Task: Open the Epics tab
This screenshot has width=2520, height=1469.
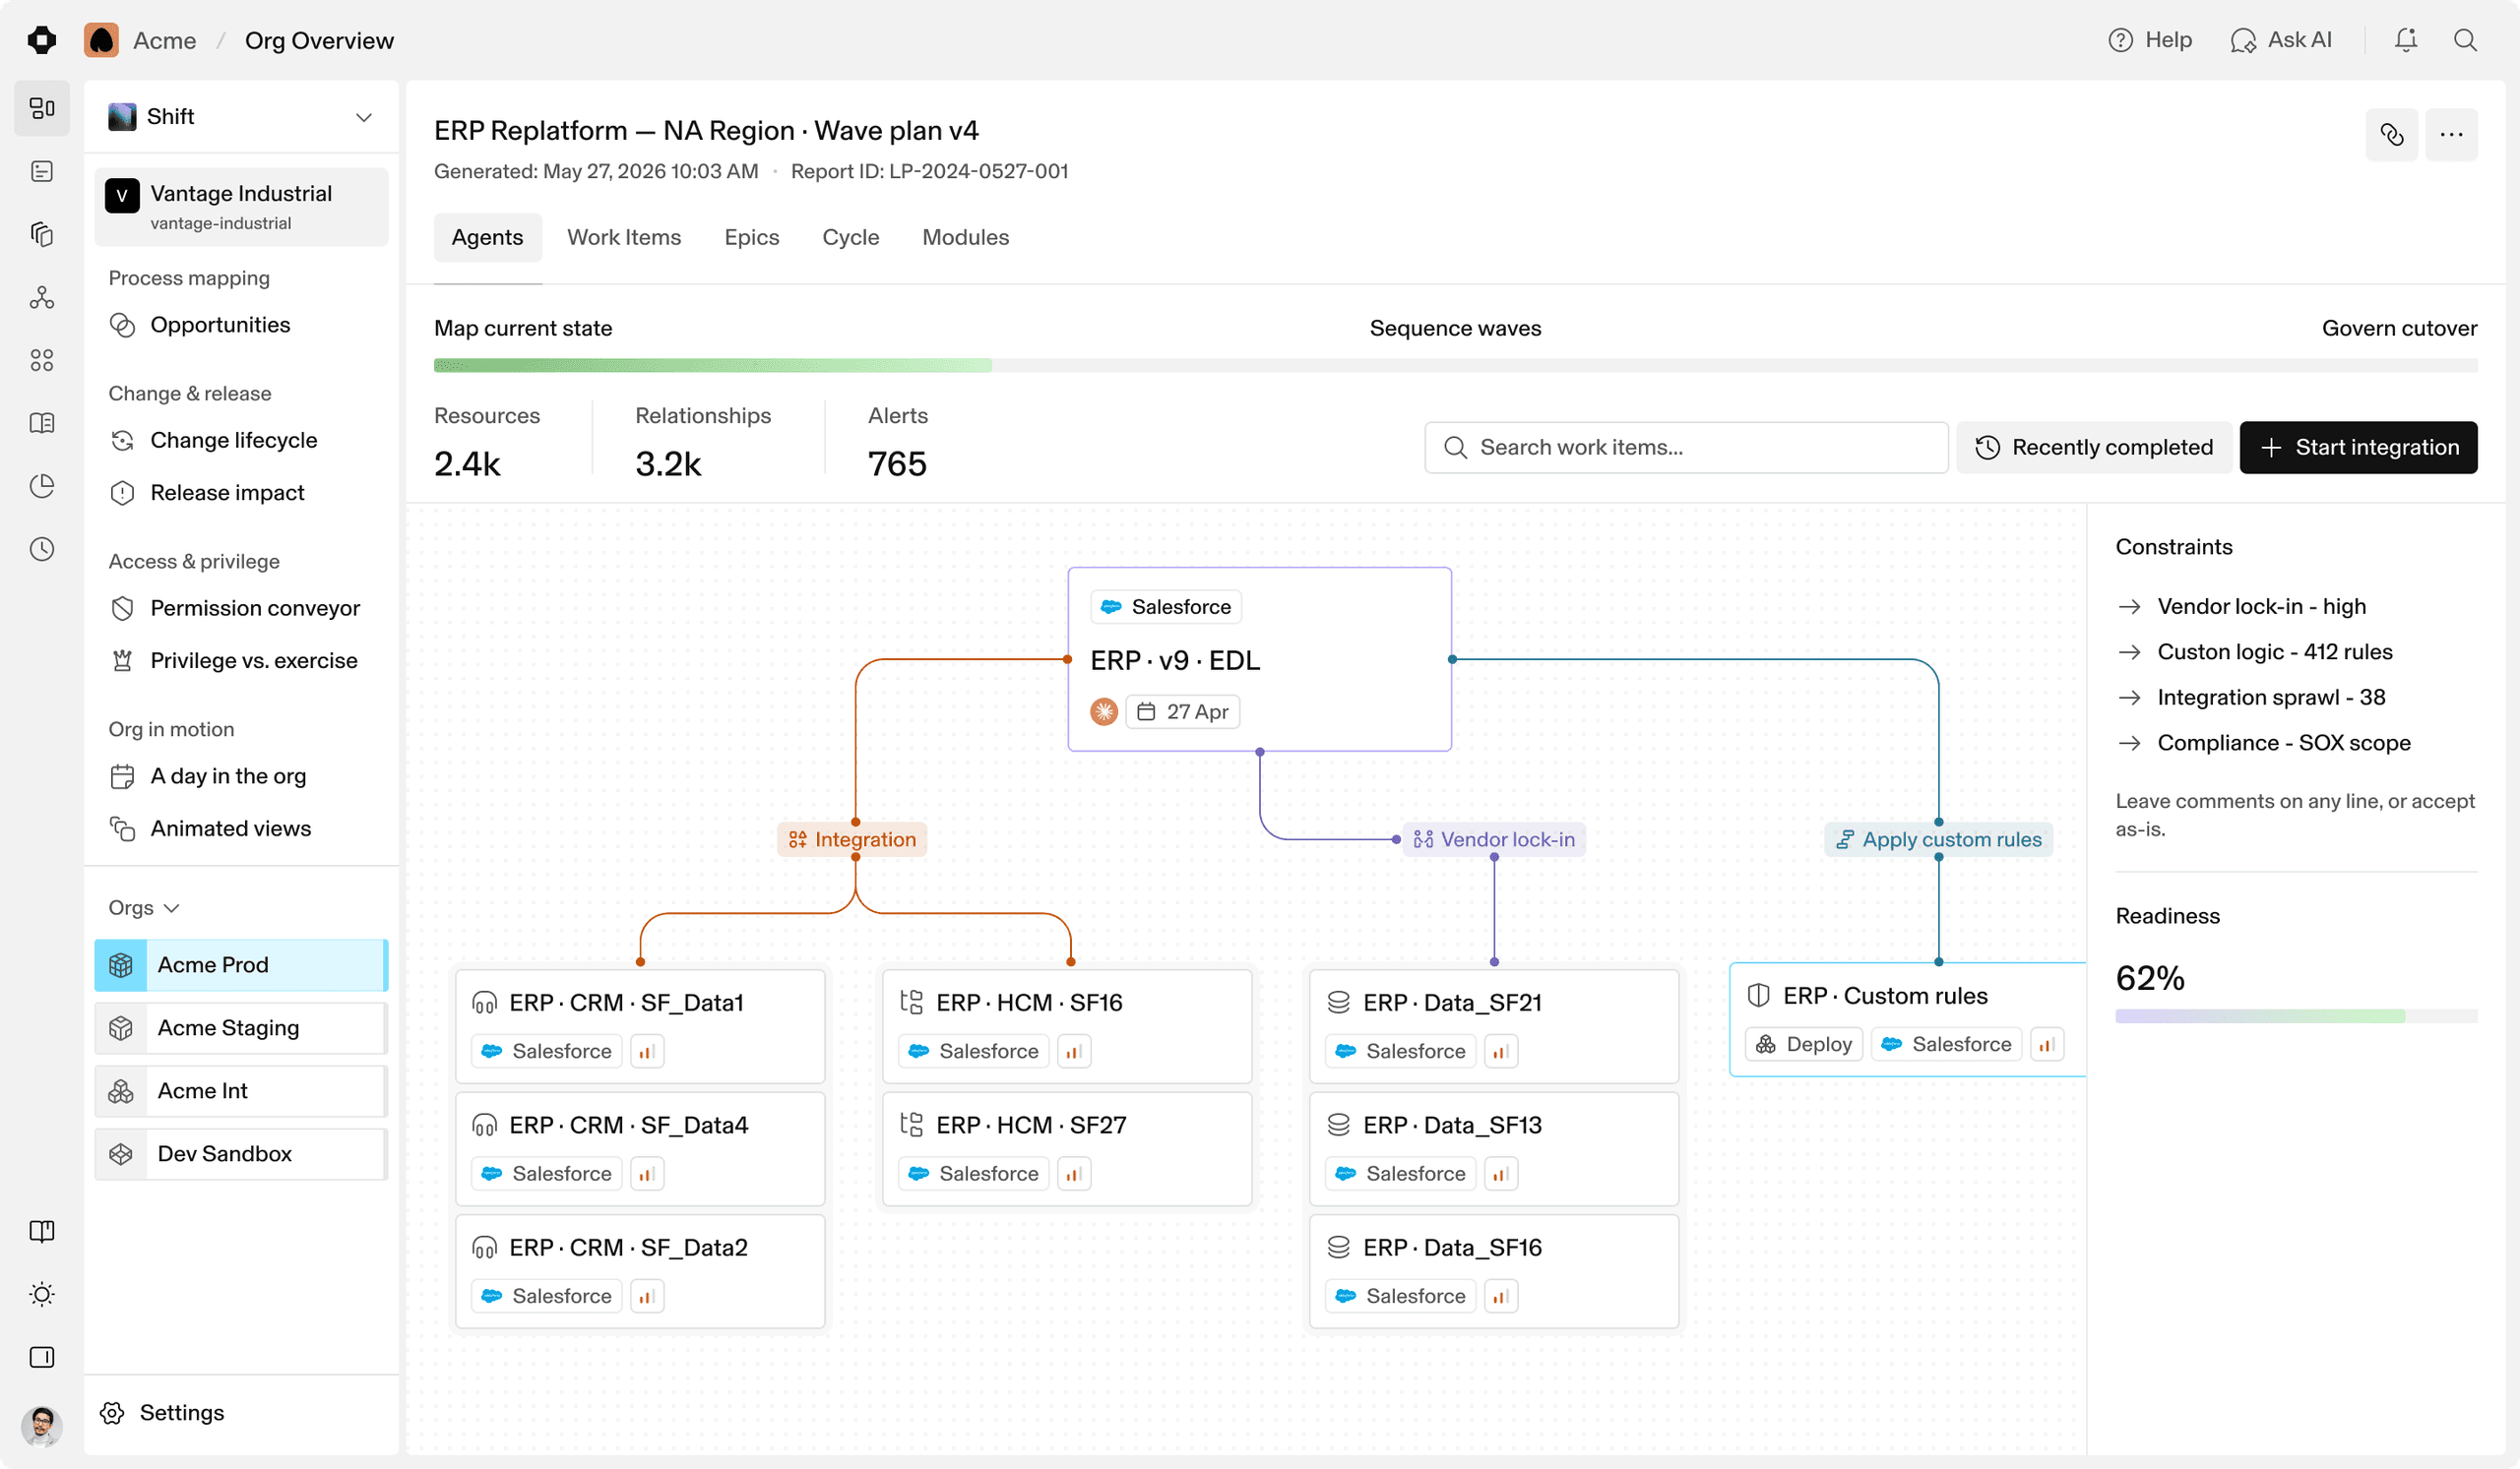Action: (x=752, y=238)
